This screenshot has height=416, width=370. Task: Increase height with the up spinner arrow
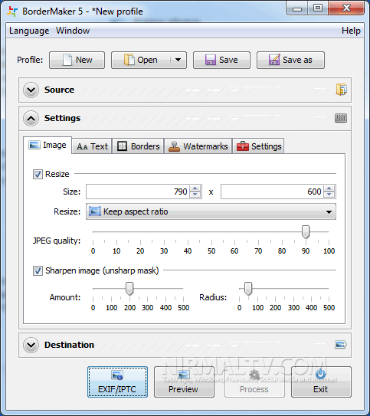point(329,188)
